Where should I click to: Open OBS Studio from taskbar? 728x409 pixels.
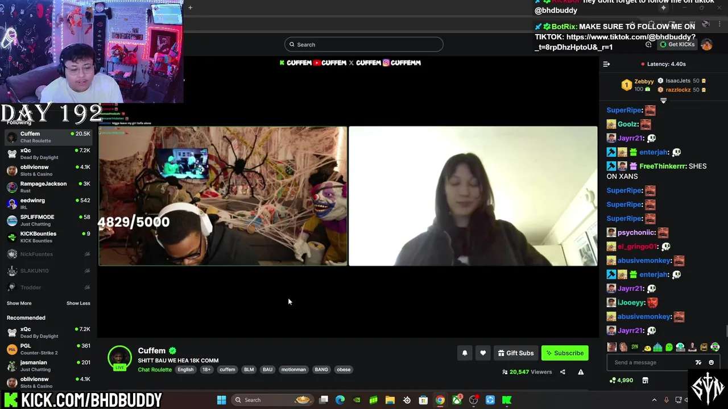coord(473,400)
